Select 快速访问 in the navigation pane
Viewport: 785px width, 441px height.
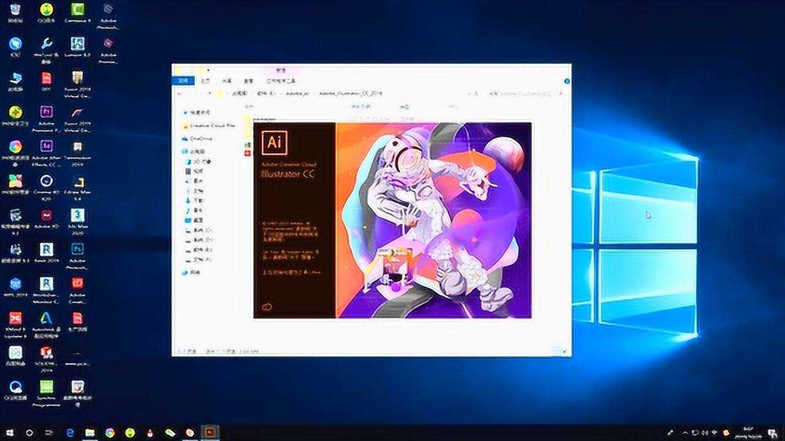click(197, 112)
